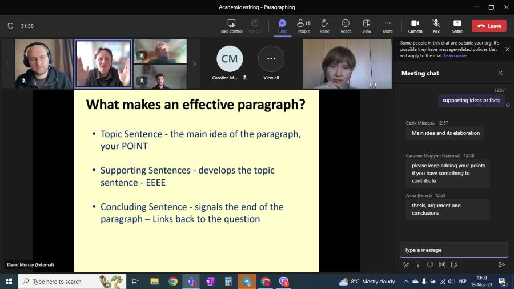Open the Learn more policy link
This screenshot has height=289, width=514.
tap(455, 55)
